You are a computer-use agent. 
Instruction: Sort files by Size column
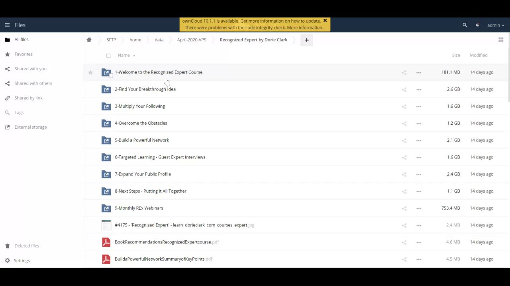[x=456, y=55]
